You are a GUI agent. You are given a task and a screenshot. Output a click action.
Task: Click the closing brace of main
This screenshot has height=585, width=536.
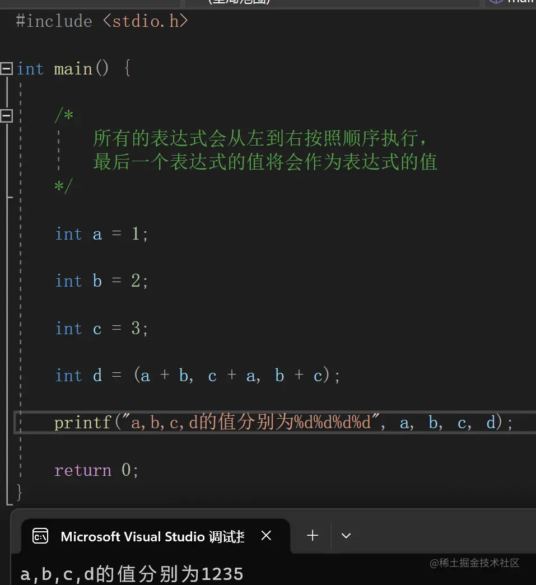point(19,493)
